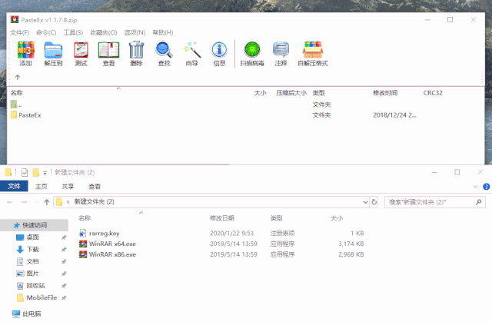Switch to the 查看 tab in Explorer ribbon
The image size is (492, 322).
click(x=94, y=186)
